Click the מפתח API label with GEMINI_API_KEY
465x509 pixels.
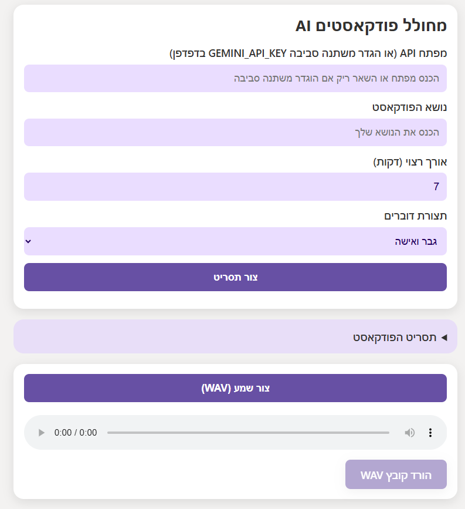tap(308, 53)
